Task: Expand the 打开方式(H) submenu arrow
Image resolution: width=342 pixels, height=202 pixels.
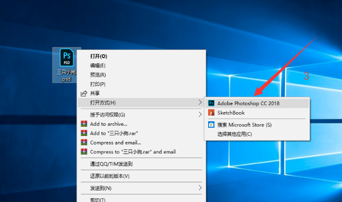Action: coord(200,103)
